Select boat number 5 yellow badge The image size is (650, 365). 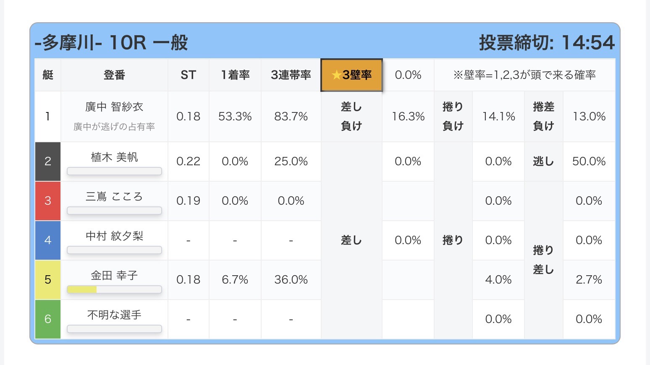(48, 280)
